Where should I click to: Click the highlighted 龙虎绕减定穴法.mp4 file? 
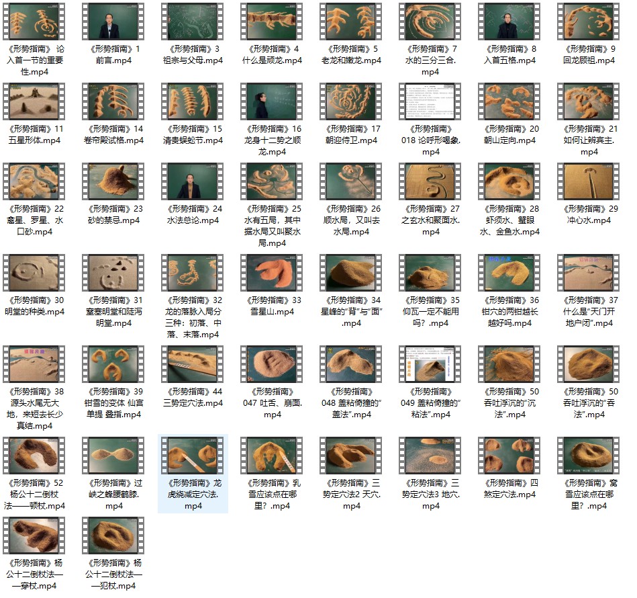pyautogui.click(x=193, y=456)
